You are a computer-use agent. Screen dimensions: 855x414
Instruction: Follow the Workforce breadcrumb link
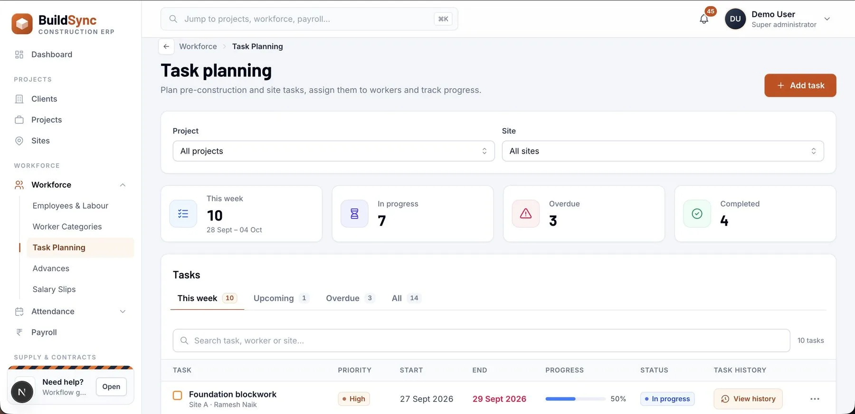coord(198,46)
